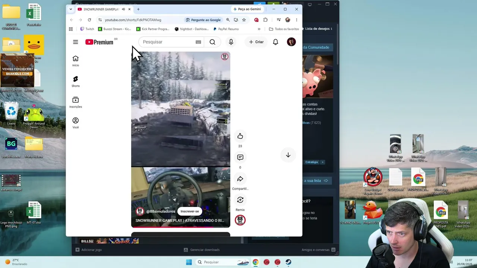Zoom the page using the address bar magnifier
Viewport: 477px width, 268px height.
click(228, 20)
